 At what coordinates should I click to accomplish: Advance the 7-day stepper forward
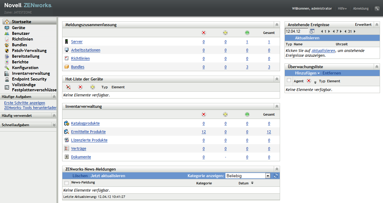341,31
